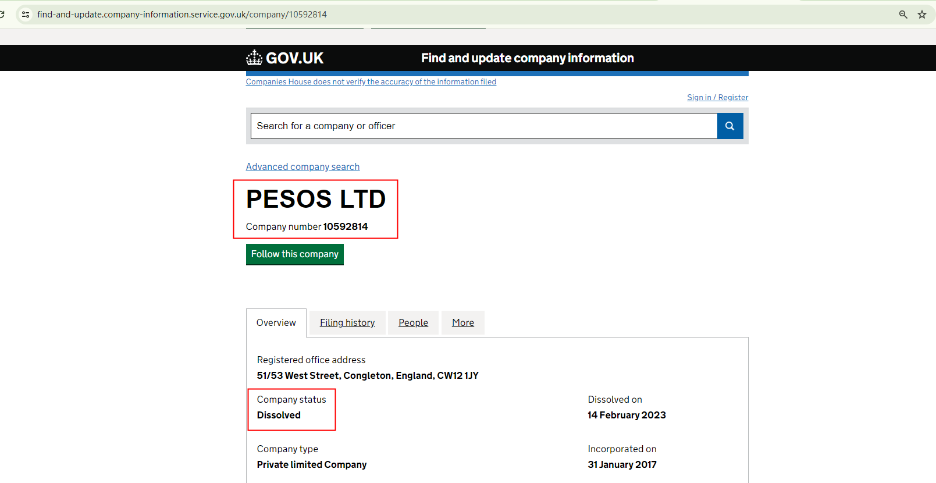Focus the company or officer search field
This screenshot has width=936, height=483.
click(x=483, y=126)
